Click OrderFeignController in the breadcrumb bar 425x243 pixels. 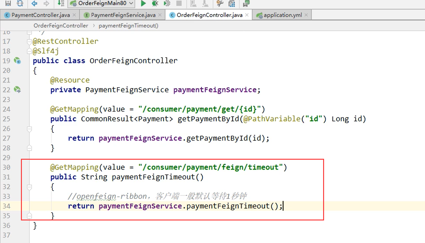[61, 25]
